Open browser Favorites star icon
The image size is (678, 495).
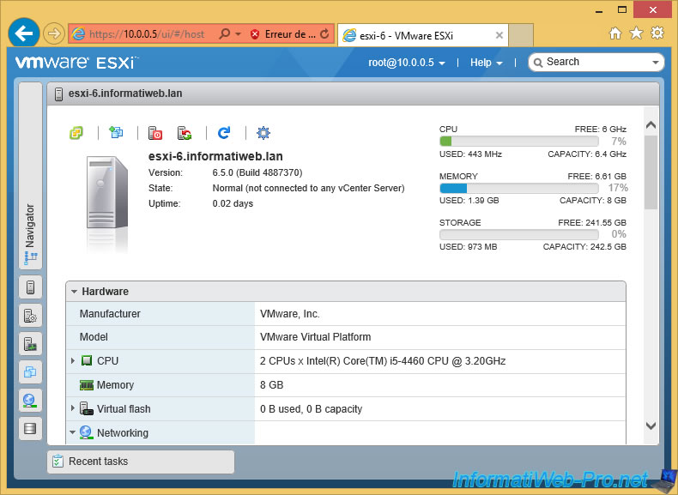click(636, 33)
